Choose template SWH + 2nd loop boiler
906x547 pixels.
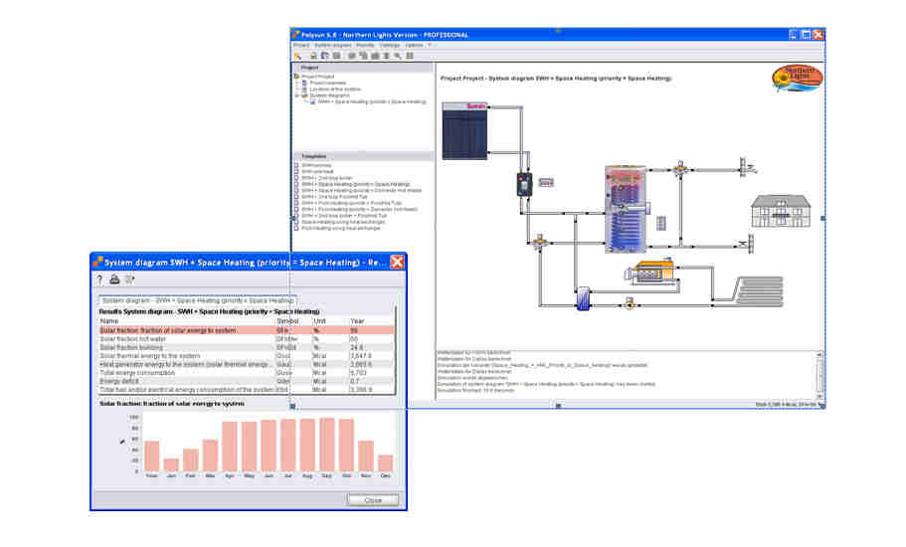click(326, 178)
